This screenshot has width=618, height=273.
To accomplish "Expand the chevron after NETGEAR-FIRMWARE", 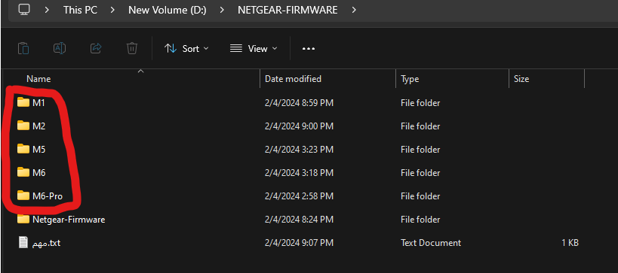I will tap(354, 10).
